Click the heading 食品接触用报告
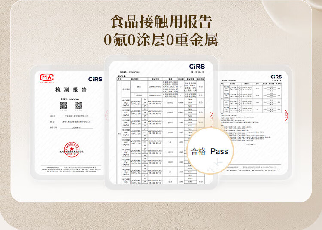 tap(161, 21)
